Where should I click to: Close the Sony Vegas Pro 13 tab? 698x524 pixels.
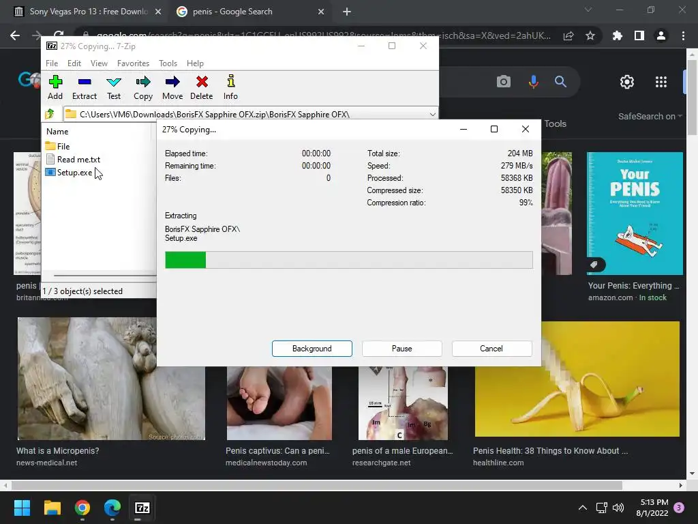[158, 12]
